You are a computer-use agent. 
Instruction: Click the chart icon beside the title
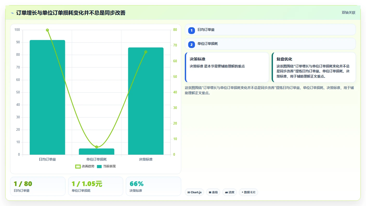[x=12, y=13]
